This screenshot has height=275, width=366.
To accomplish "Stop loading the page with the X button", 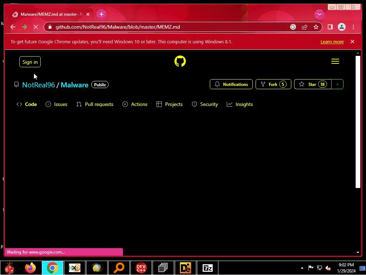I will (35, 27).
